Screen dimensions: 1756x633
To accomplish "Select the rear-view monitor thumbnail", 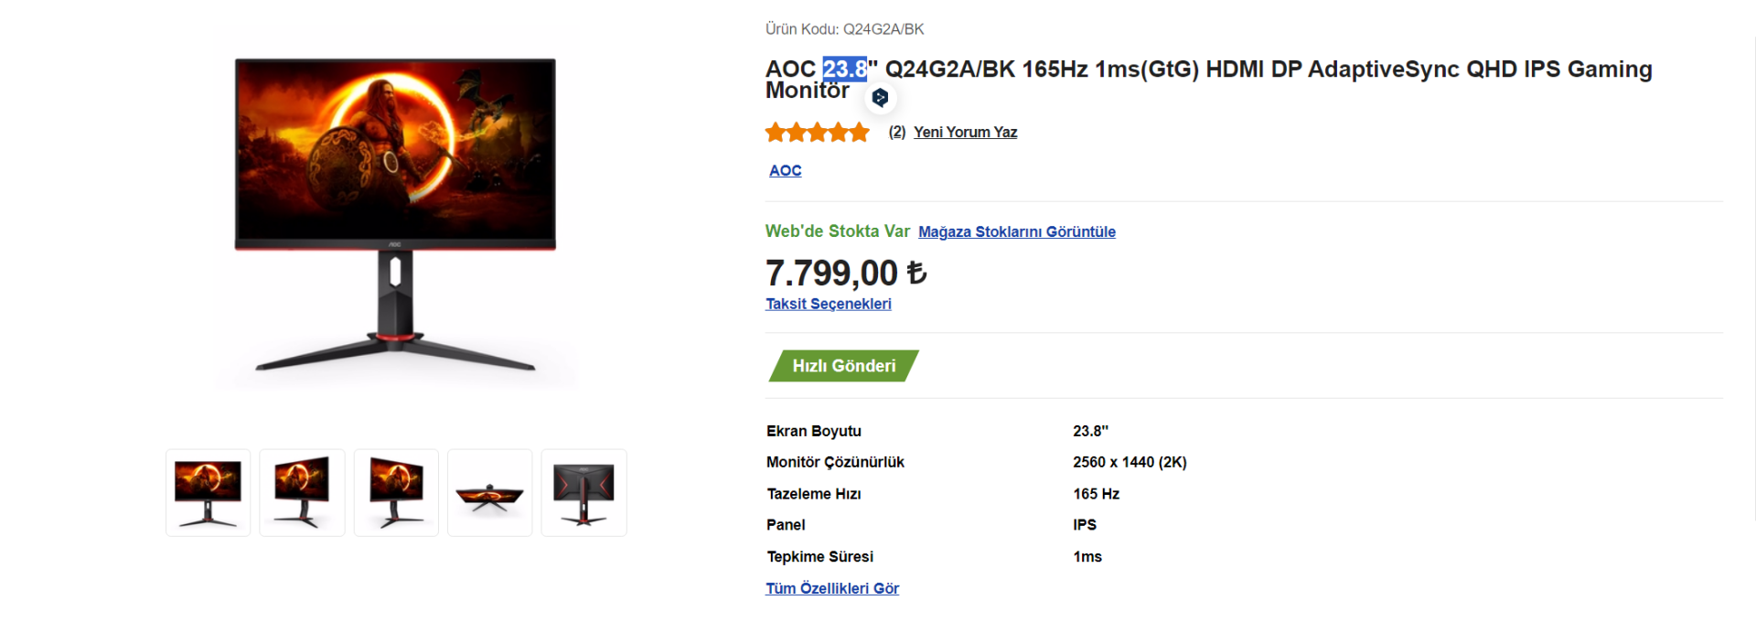I will coord(584,492).
